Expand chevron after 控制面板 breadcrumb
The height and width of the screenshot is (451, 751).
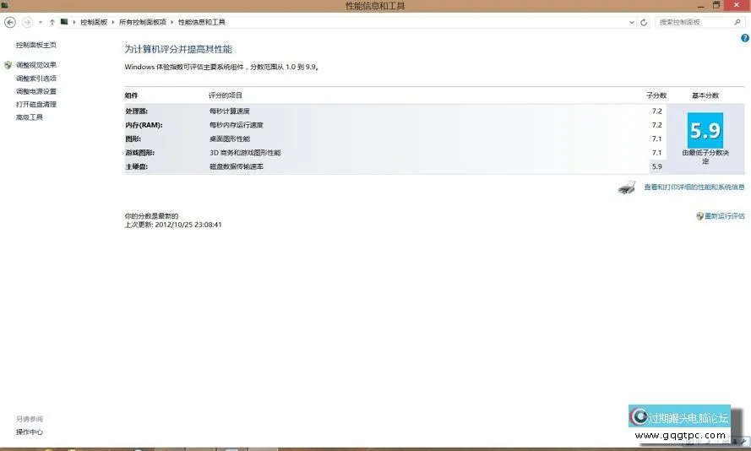113,22
